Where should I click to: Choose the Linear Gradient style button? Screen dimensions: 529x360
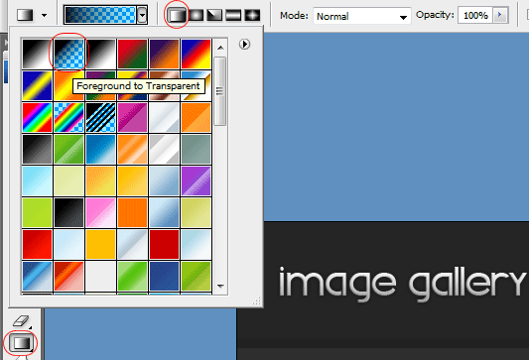click(178, 15)
